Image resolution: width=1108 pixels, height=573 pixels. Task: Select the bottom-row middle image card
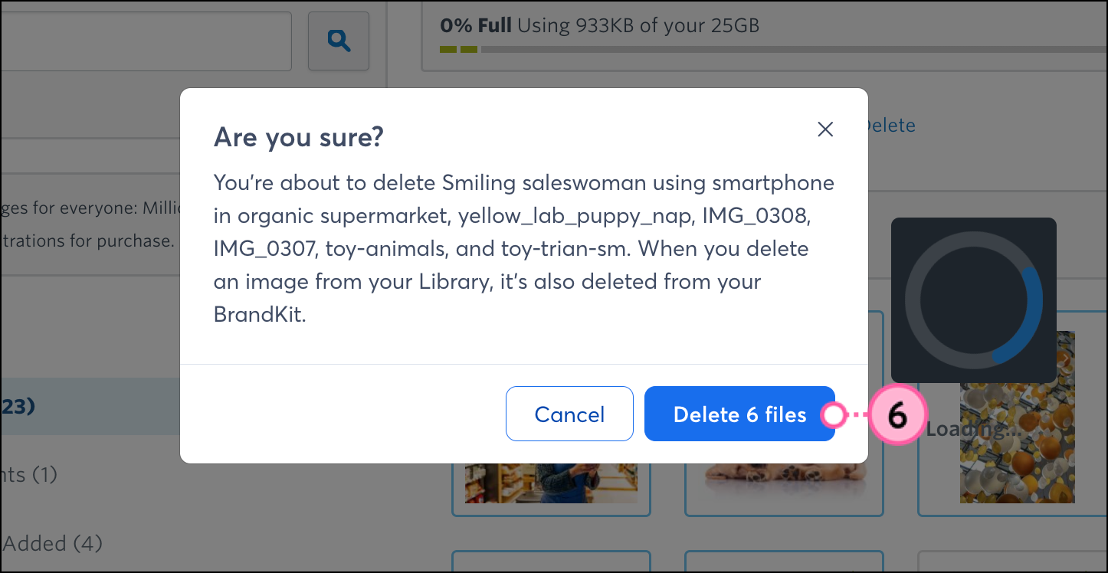[x=783, y=562]
